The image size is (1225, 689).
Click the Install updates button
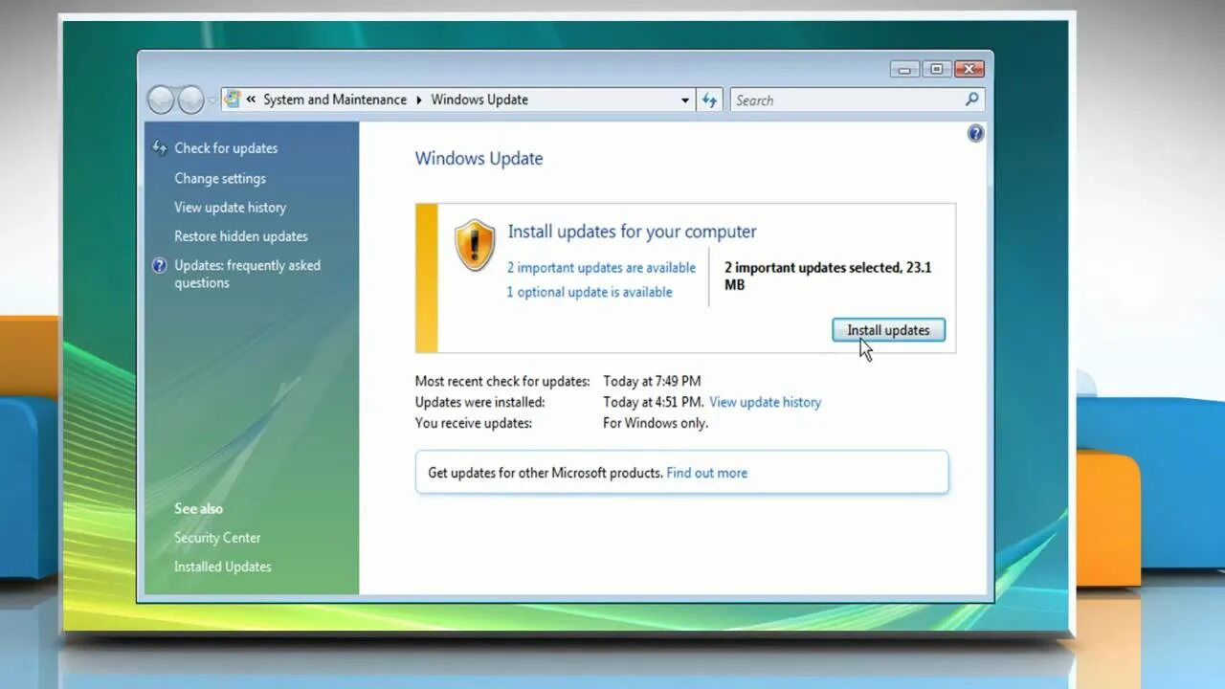click(x=888, y=330)
